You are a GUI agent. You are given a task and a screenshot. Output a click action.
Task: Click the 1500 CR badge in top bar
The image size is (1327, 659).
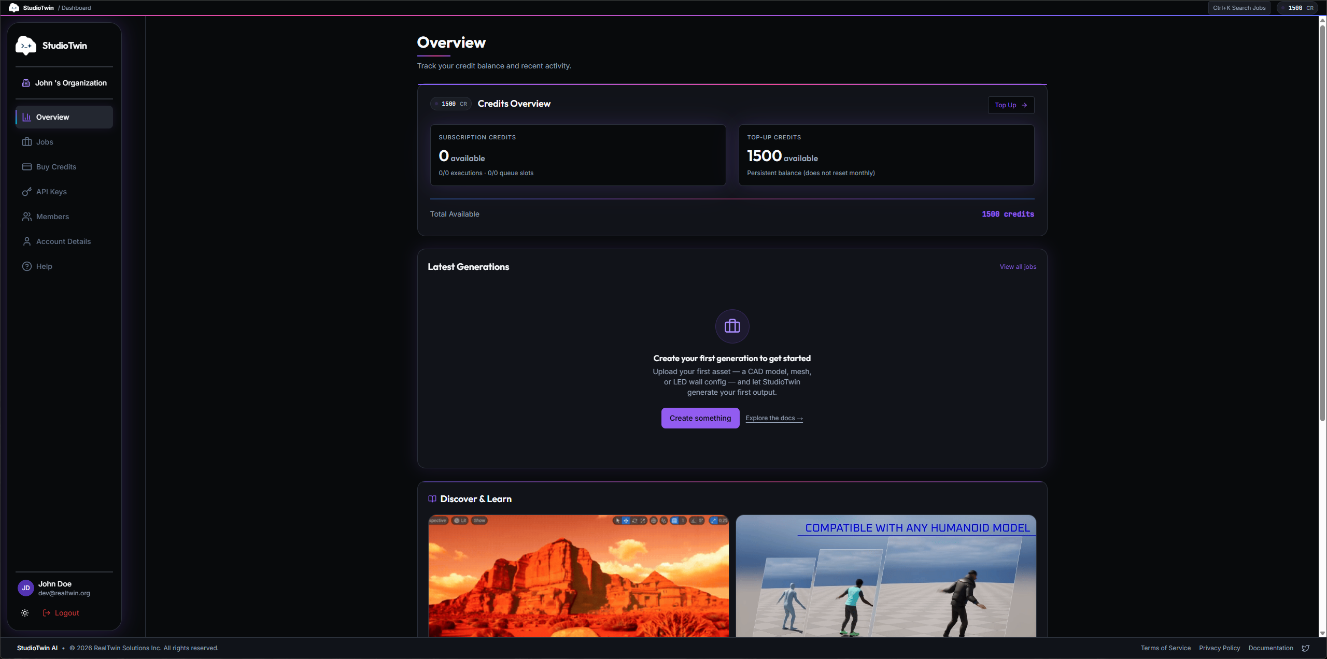coord(1297,8)
